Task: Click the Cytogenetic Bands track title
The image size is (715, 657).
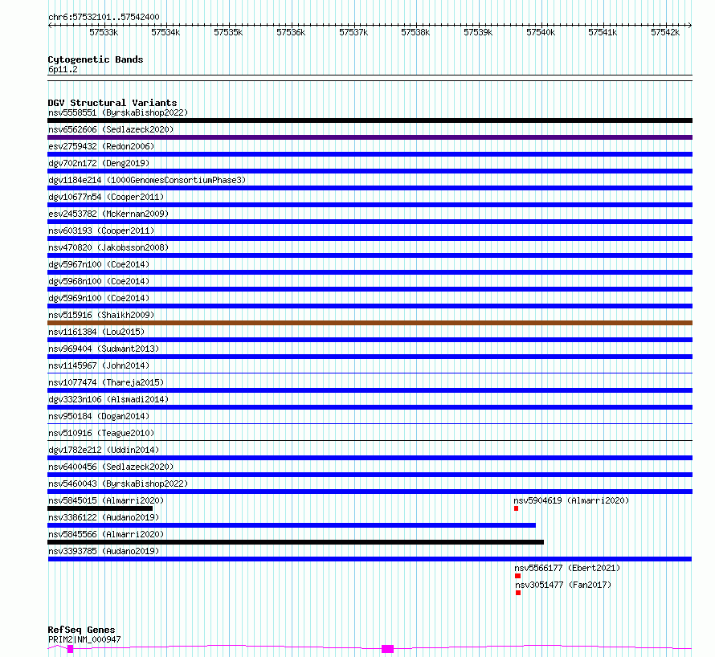Action: click(x=96, y=59)
